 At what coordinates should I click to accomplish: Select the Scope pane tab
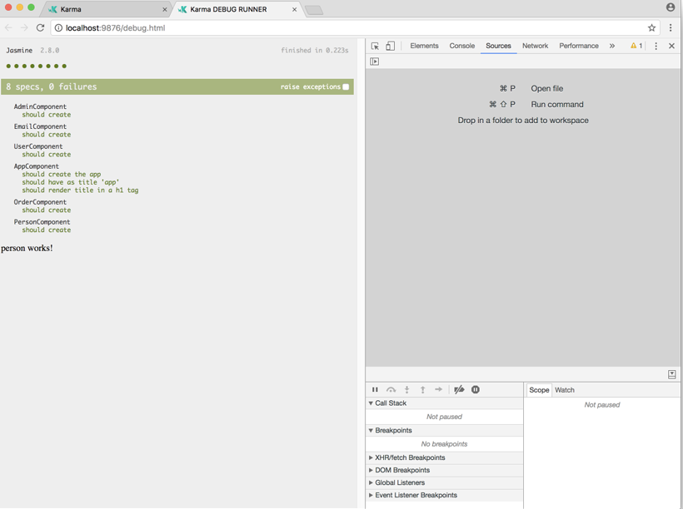[x=539, y=390]
